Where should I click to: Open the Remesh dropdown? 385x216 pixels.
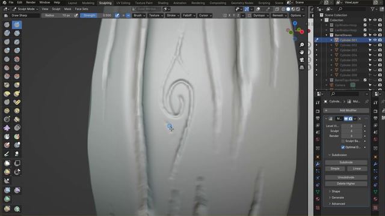(x=279, y=15)
